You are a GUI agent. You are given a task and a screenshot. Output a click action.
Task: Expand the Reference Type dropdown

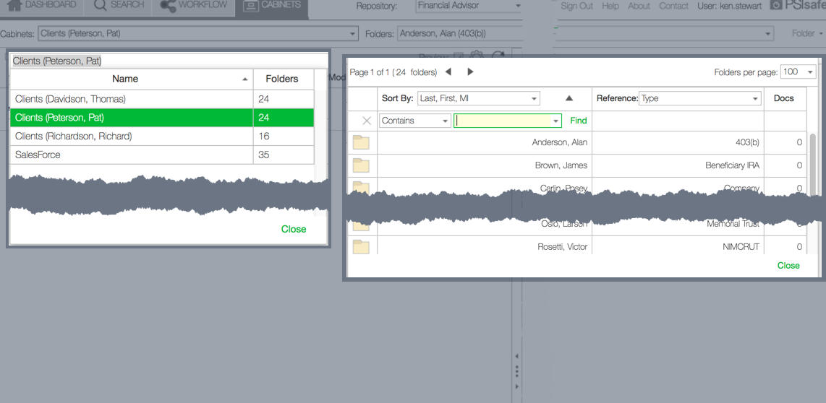700,98
